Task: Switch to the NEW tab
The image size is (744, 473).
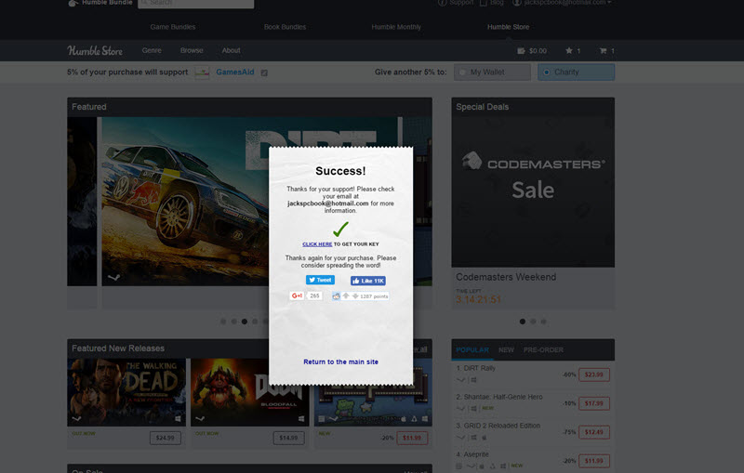Action: click(506, 349)
